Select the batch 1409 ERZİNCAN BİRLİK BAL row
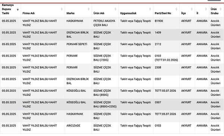224x136 pixels. point(112,35)
